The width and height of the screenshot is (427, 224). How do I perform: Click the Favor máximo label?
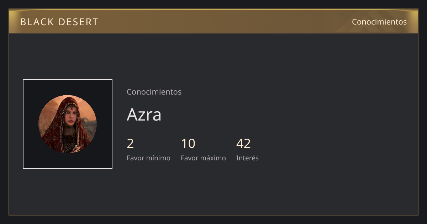(203, 158)
